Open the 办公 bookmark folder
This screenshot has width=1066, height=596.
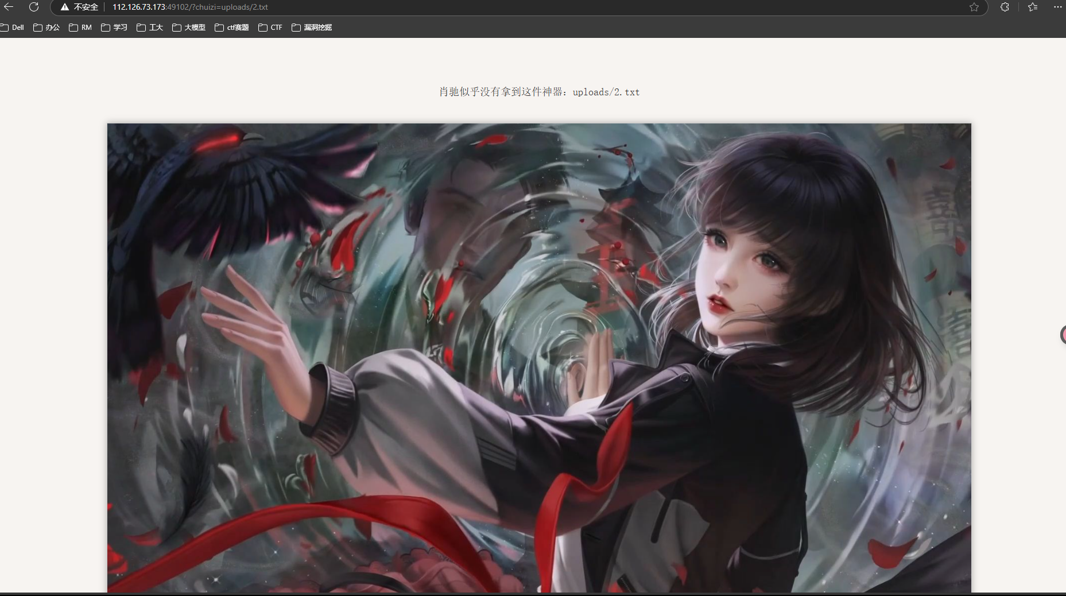coord(46,27)
